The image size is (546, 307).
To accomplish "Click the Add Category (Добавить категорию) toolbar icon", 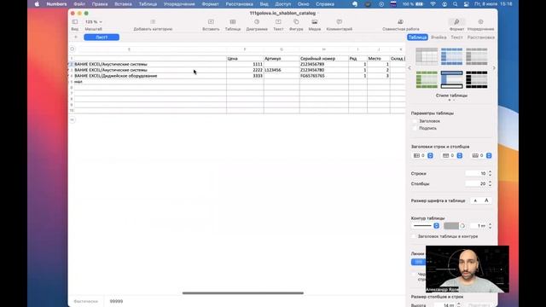I will click(153, 22).
